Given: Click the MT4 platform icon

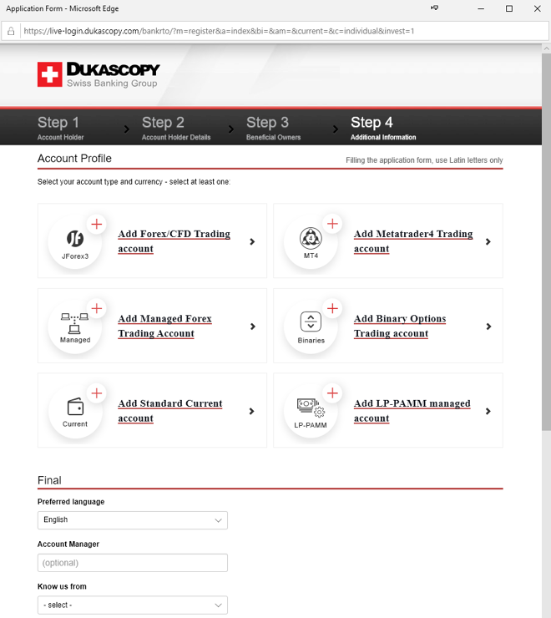Looking at the screenshot, I should [311, 239].
